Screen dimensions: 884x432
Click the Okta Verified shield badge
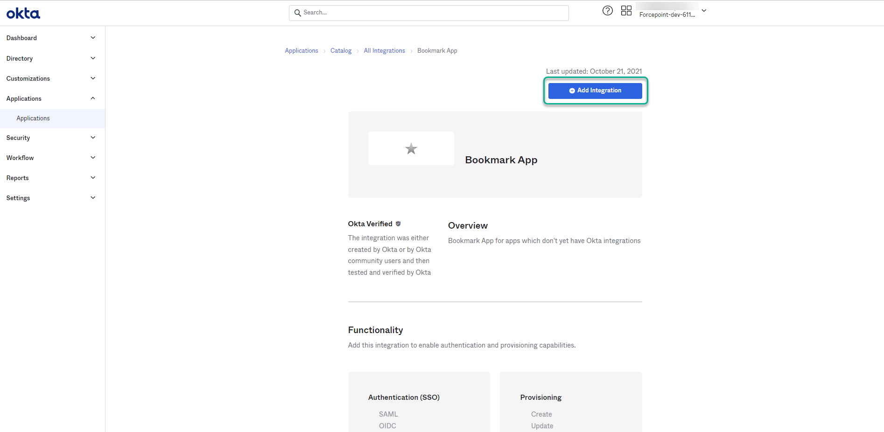pyautogui.click(x=398, y=223)
